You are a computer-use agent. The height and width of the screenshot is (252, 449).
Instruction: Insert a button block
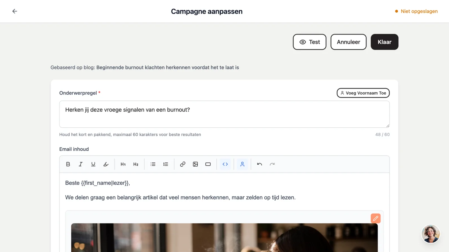click(208, 164)
